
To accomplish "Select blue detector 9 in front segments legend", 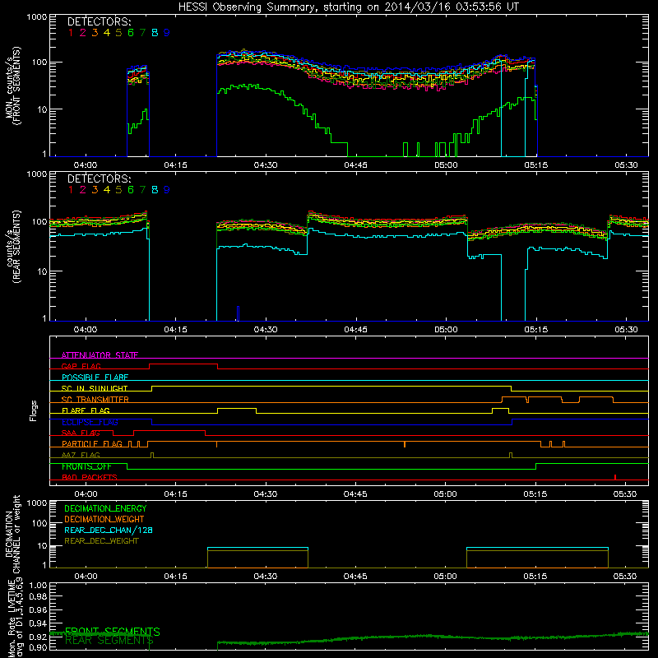I will (x=167, y=33).
